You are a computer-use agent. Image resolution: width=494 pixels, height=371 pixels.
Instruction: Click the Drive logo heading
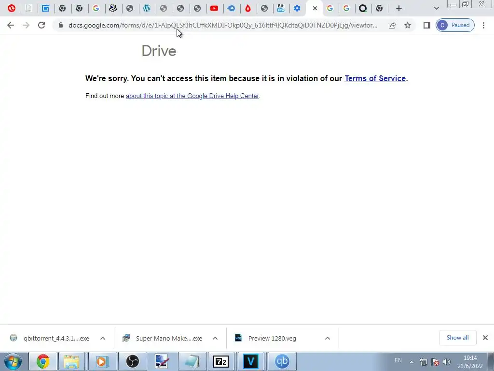click(x=159, y=51)
